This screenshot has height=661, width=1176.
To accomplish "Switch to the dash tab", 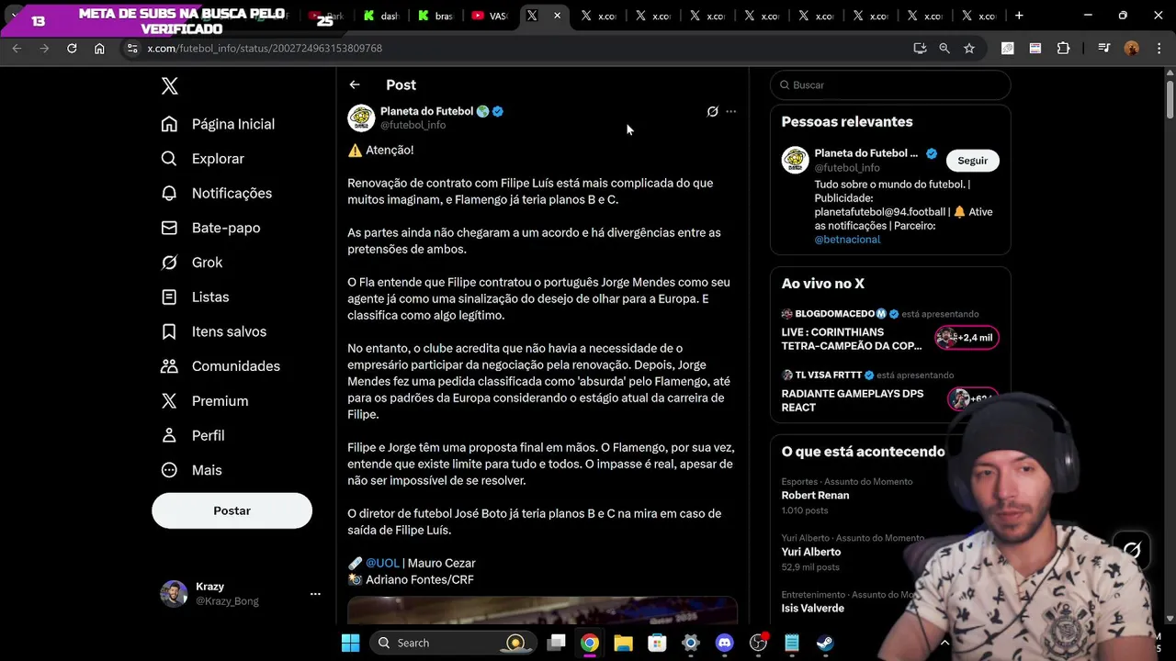I will pyautogui.click(x=381, y=16).
